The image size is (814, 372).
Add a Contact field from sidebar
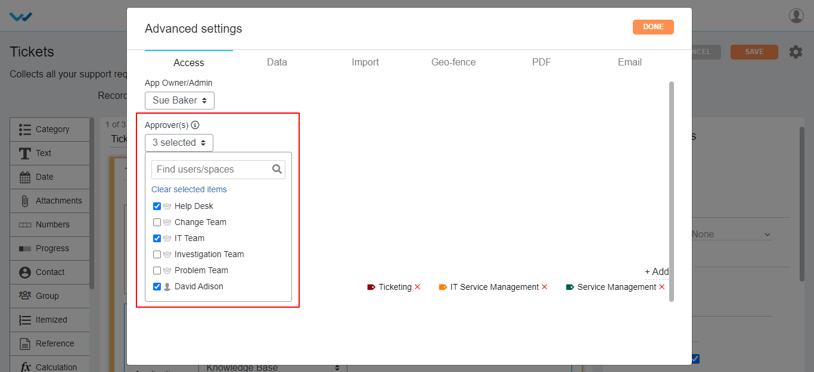point(49,272)
